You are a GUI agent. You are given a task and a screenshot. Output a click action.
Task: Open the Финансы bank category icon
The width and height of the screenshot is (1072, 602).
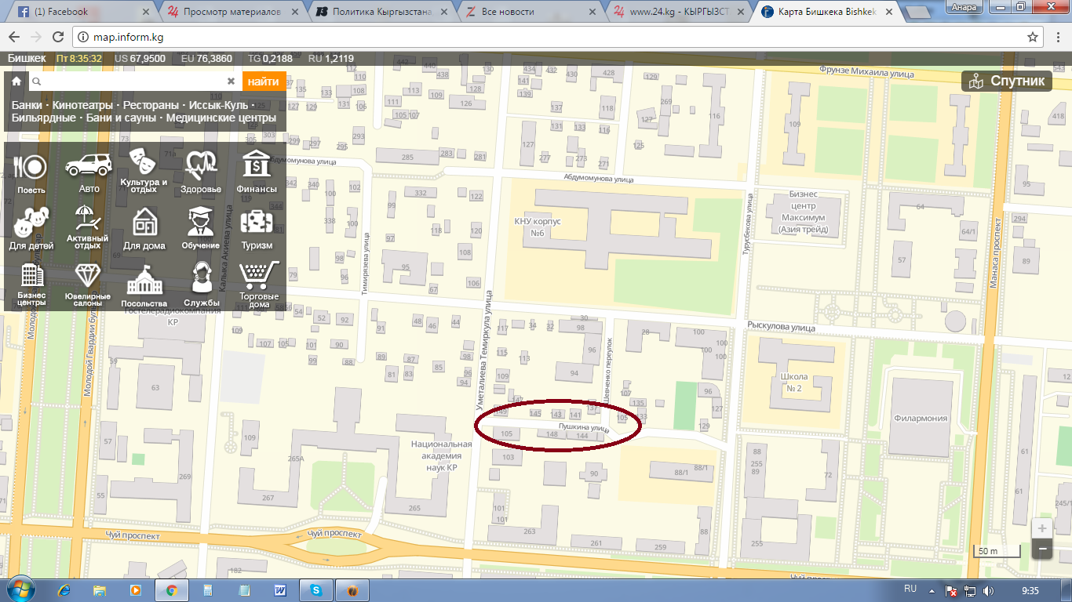257,165
